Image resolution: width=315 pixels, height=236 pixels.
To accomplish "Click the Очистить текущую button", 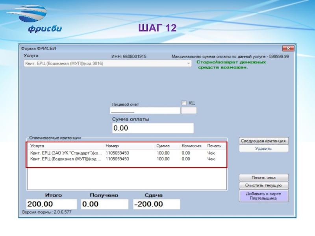I will click(x=263, y=185).
